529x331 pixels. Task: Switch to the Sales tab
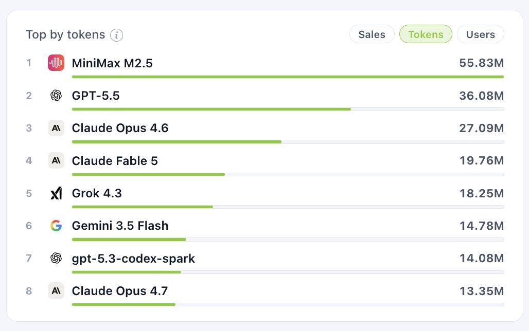[x=372, y=34]
